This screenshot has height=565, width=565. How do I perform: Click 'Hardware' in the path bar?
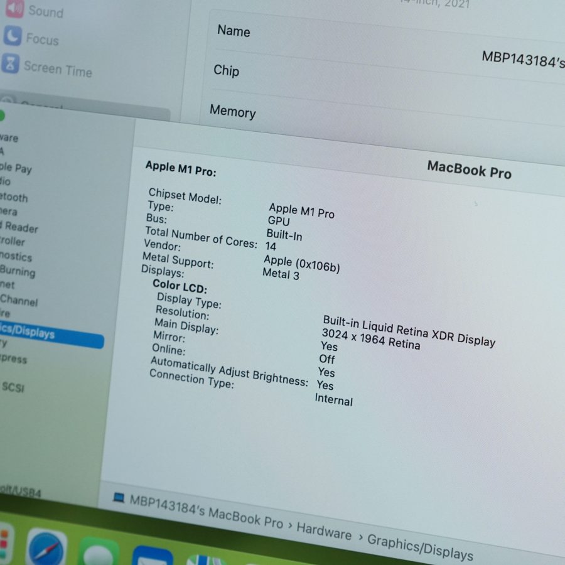pos(324,531)
